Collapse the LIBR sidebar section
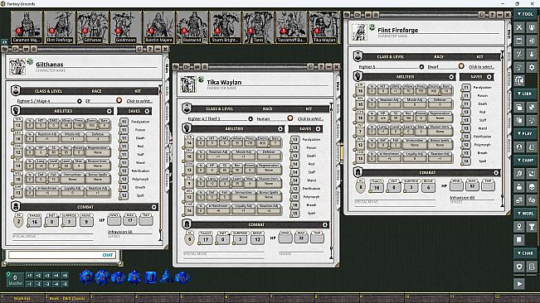Image resolution: width=540 pixels, height=303 pixels. (525, 94)
